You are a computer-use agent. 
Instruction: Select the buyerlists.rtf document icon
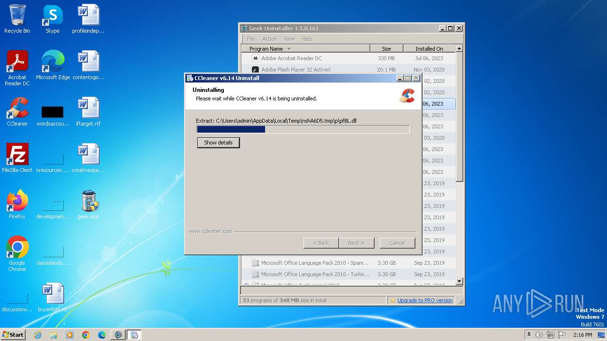tap(53, 297)
